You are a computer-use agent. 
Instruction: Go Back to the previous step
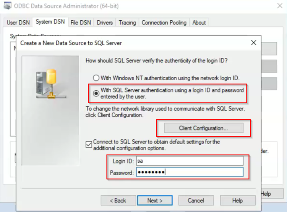coord(118,200)
